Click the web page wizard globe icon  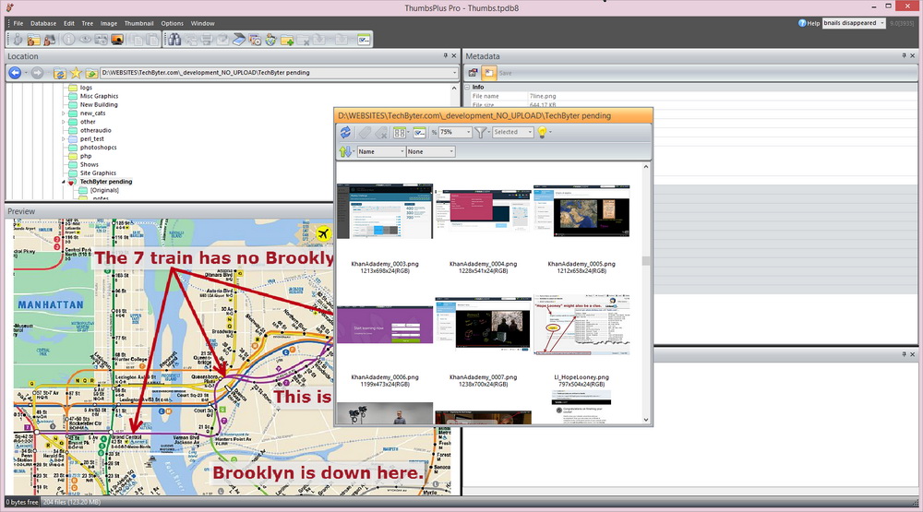[x=270, y=40]
